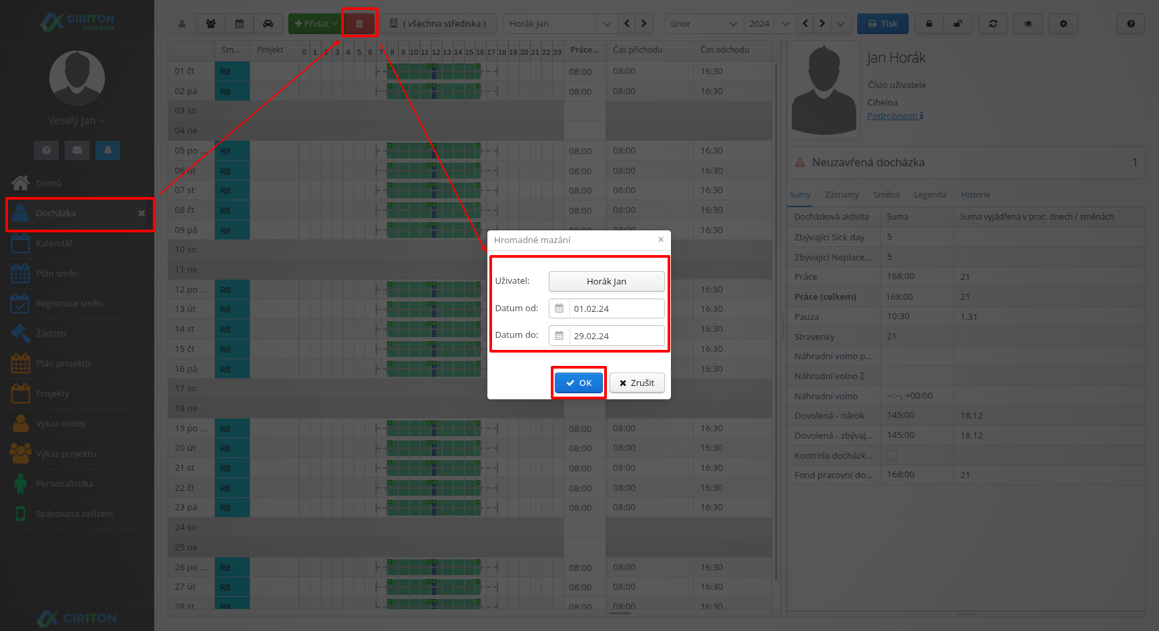Close the Docházka sidebar tab
Viewport: 1159px width, 631px height.
(x=142, y=214)
